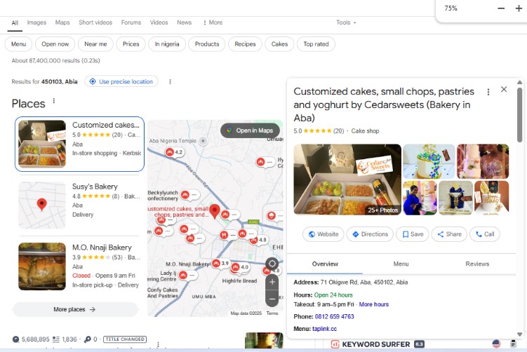
Task: Click the panel scrollbar up arrow
Action: click(x=519, y=82)
